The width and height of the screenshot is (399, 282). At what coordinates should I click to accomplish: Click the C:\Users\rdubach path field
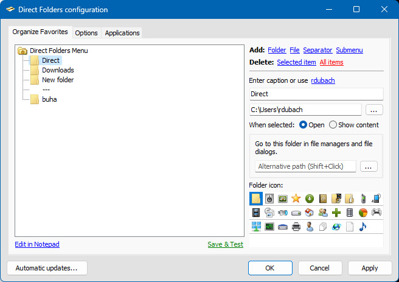[x=305, y=110]
